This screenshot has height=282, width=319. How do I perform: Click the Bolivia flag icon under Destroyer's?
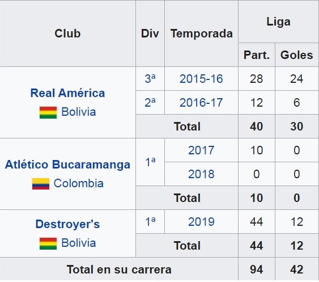(x=48, y=243)
